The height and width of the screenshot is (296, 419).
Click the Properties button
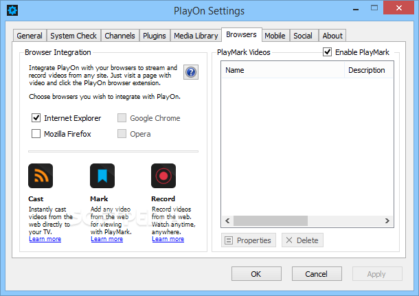[x=249, y=240]
